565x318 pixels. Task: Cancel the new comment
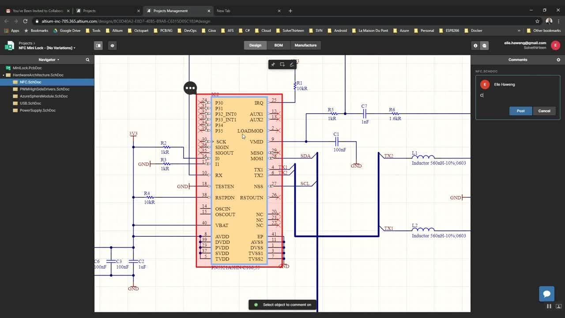pyautogui.click(x=544, y=111)
